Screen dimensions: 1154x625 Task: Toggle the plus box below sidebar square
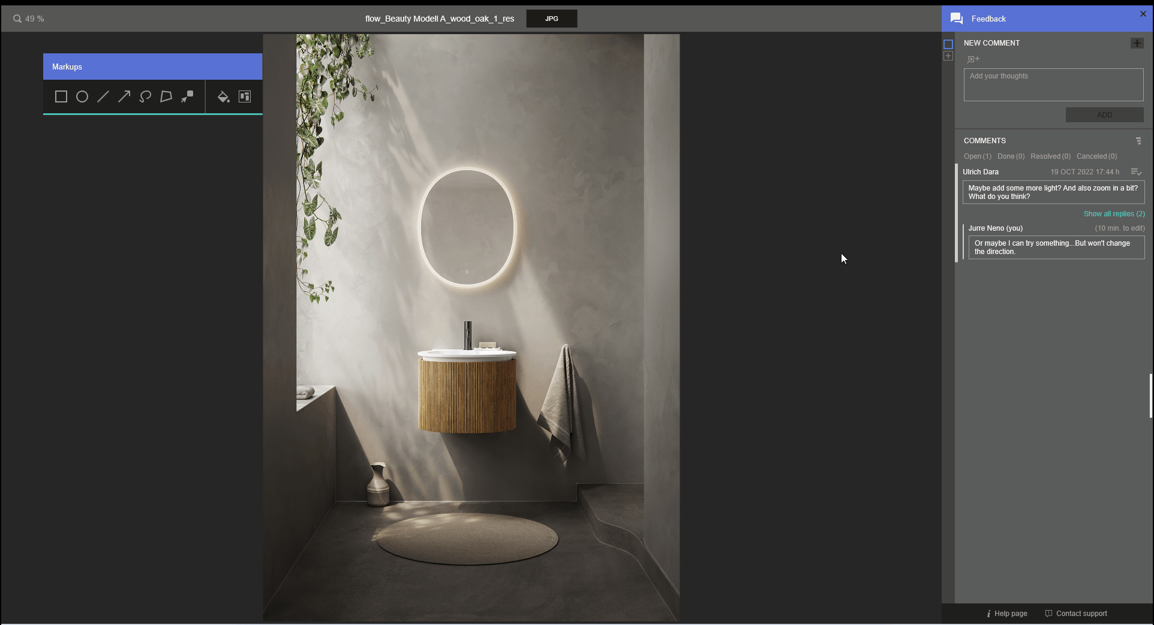[948, 56]
